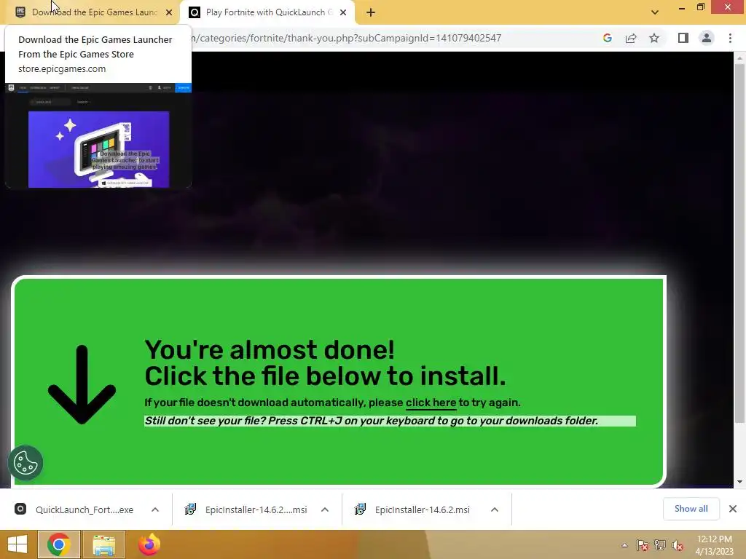Close the Play Fortnite with QuickLaunch tab
Viewport: 746px width, 559px height.
point(343,13)
